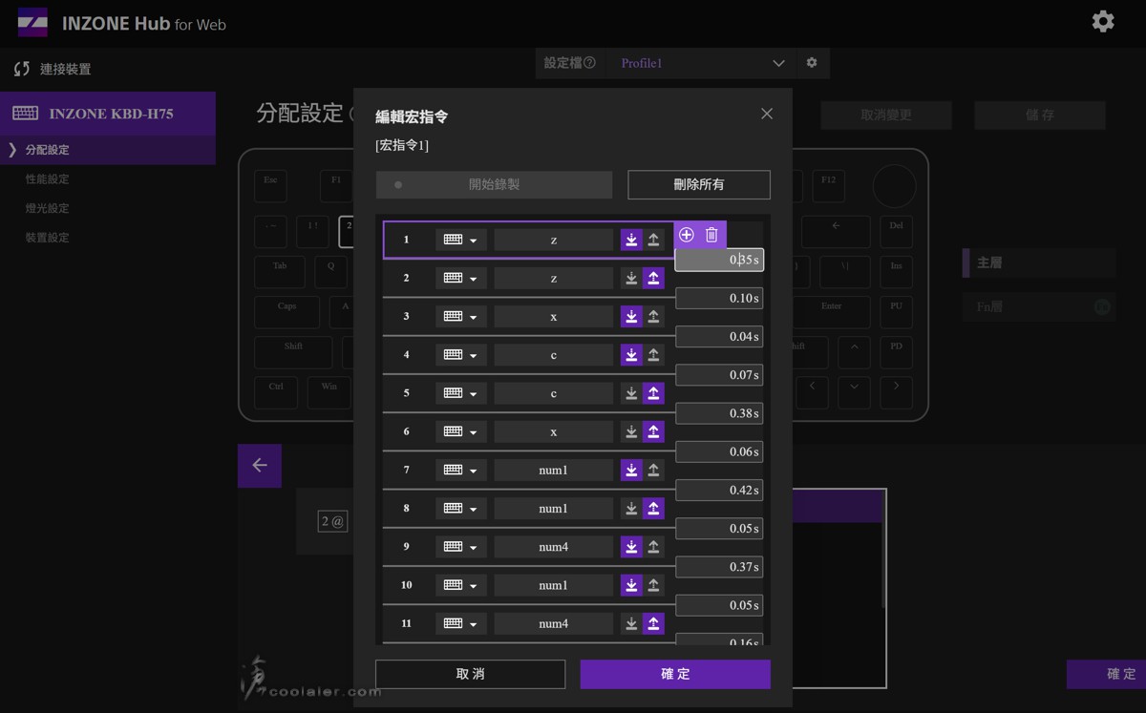Image resolution: width=1146 pixels, height=713 pixels.
Task: Set row 6 to key release up
Action: point(653,431)
